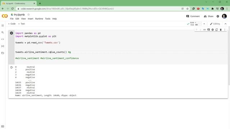Open the Google account avatar
This screenshot has width=230, height=129.
pos(224,16)
